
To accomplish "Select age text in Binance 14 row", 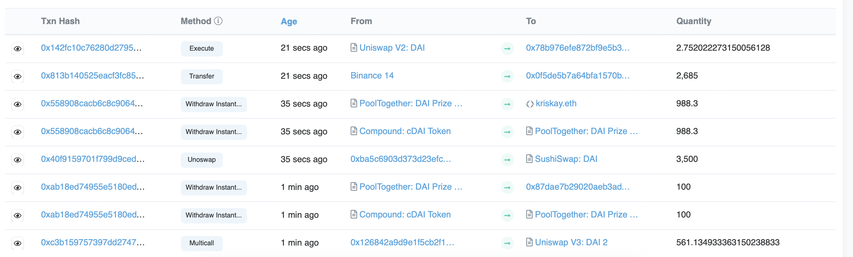I will [303, 76].
